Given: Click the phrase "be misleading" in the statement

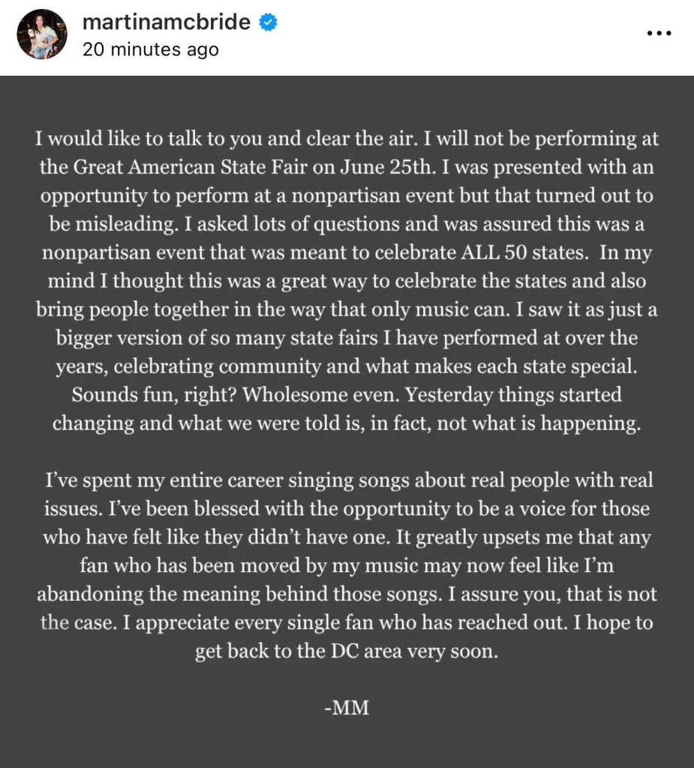Looking at the screenshot, I should (x=113, y=223).
